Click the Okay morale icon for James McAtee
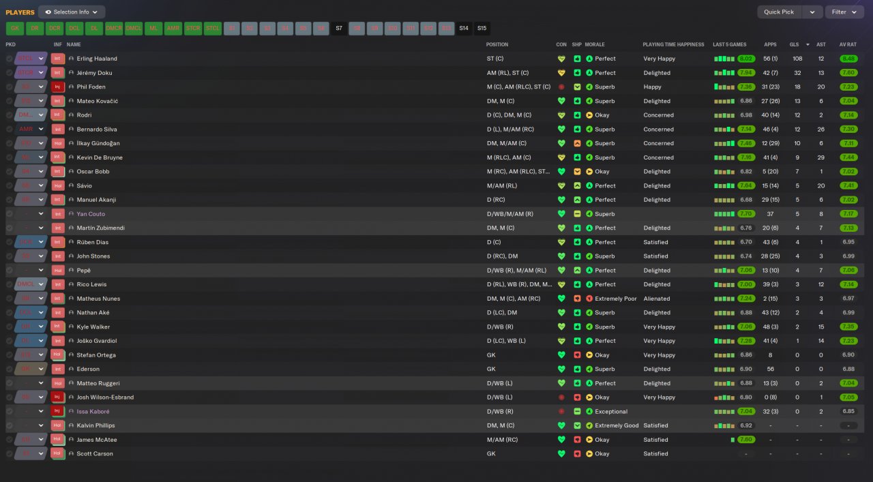The height and width of the screenshot is (482, 873). [590, 440]
